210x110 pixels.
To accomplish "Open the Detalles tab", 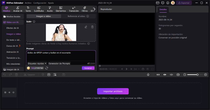I will (x=163, y=10).
